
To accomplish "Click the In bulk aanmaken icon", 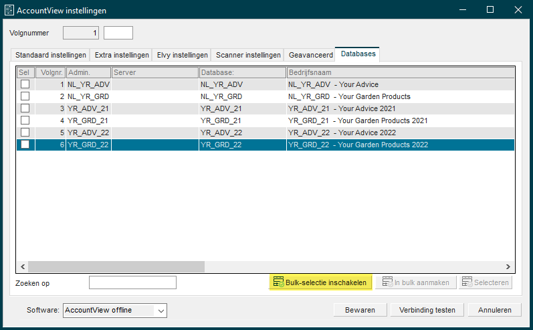I will tap(387, 282).
